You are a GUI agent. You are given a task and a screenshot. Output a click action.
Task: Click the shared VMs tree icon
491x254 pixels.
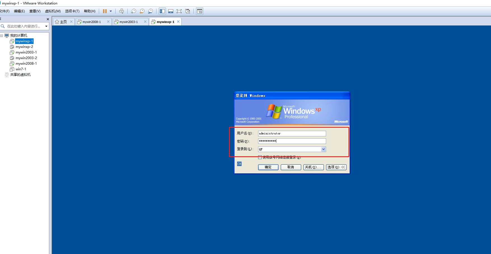point(7,75)
